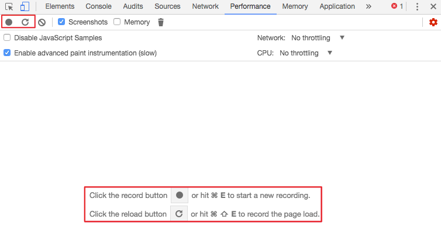Screen dimensions: 441x226
Task: Open capture settings red gear icon
Action: tap(433, 22)
